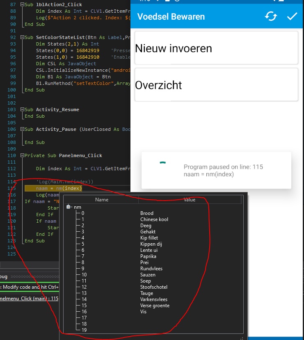
Task: Click the Voedsel Bewaren app title
Action: (x=171, y=17)
